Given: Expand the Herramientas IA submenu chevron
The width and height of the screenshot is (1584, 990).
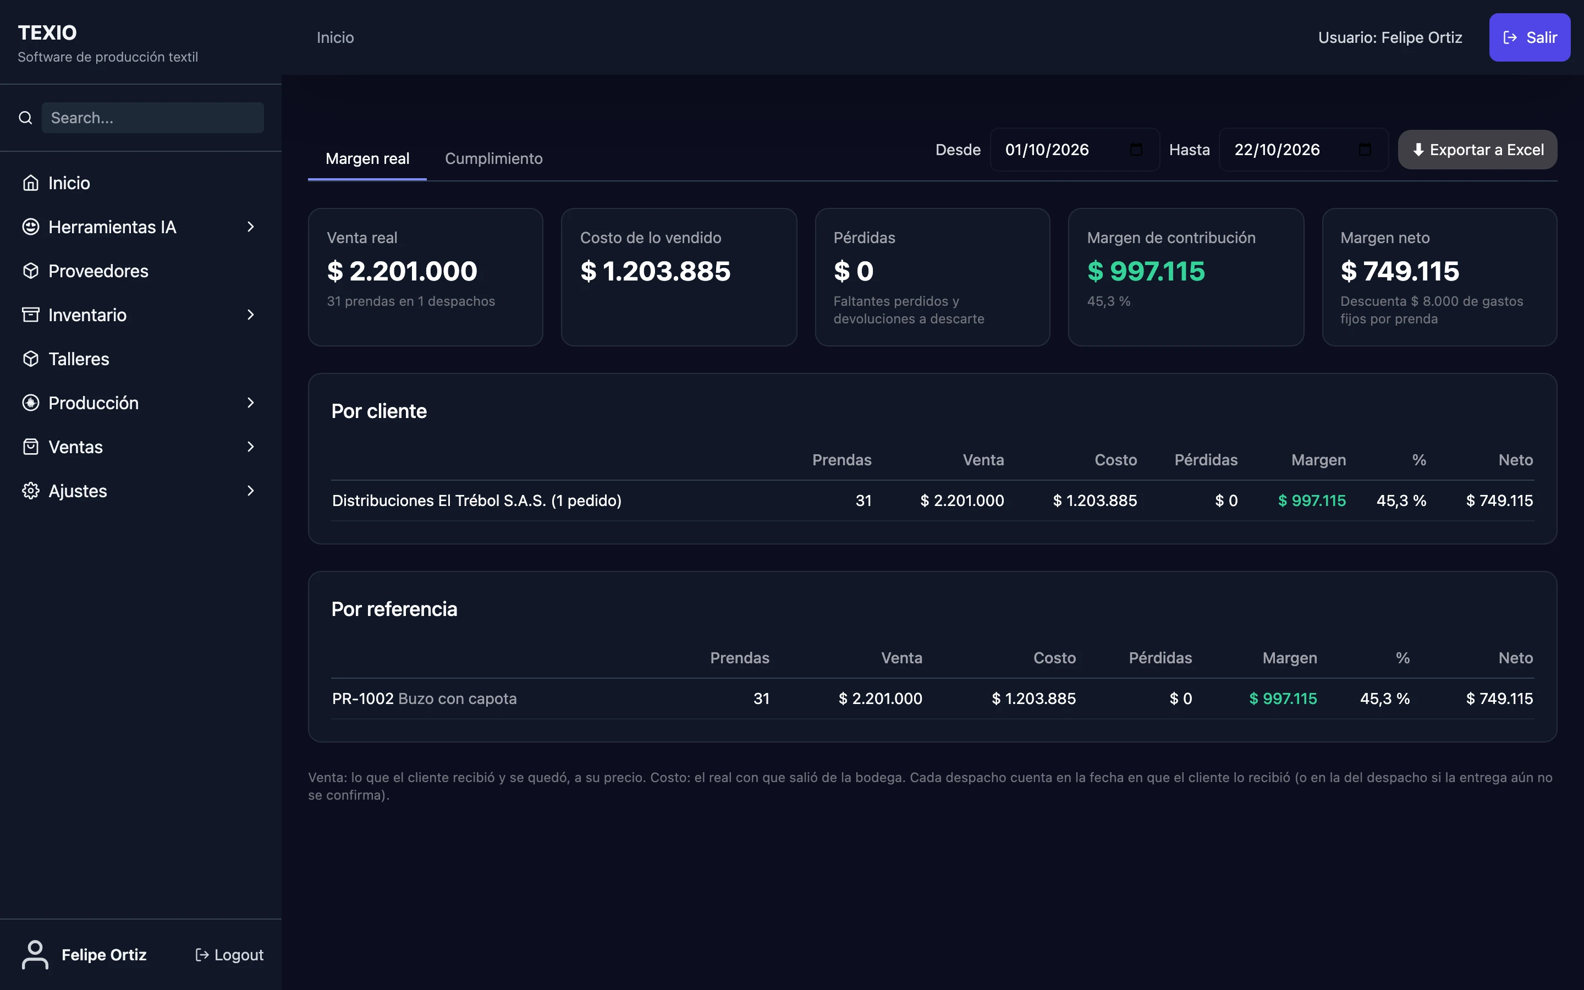Looking at the screenshot, I should pos(251,227).
